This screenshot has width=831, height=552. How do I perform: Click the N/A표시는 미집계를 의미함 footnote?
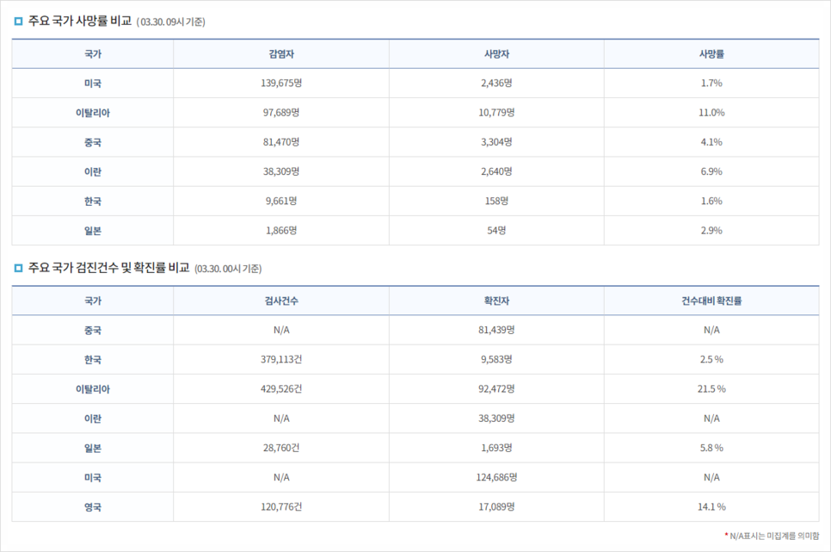(x=772, y=536)
